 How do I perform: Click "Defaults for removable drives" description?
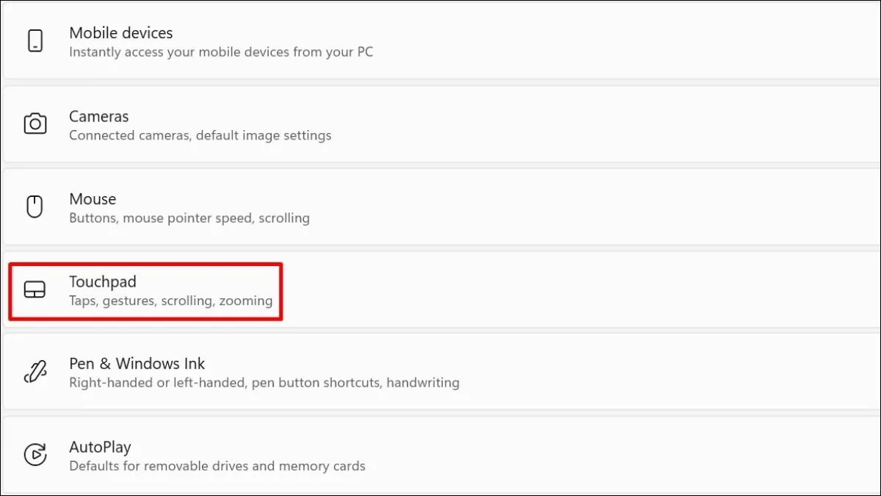(217, 466)
